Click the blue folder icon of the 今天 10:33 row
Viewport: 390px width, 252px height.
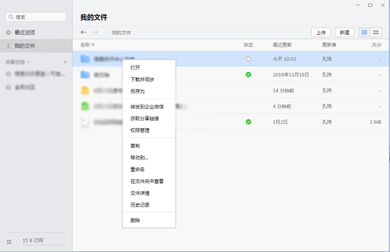(85, 58)
